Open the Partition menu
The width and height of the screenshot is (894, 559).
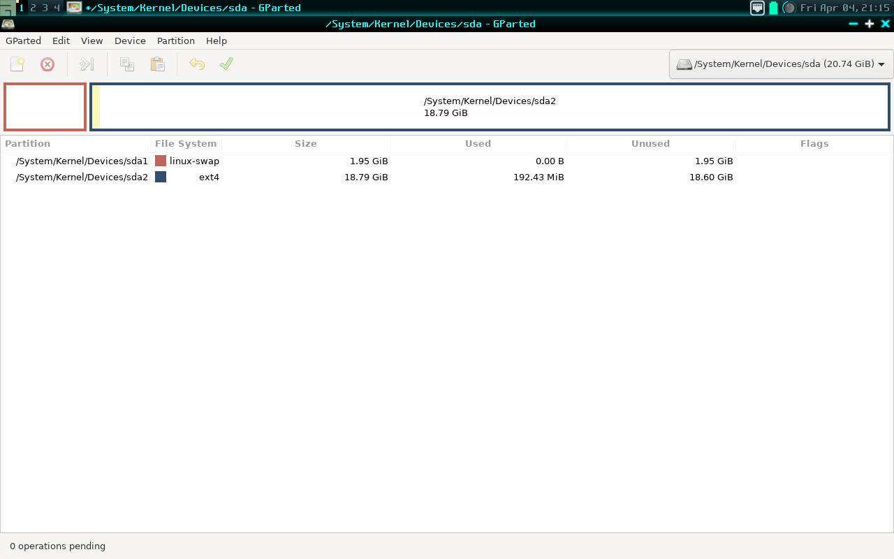(x=175, y=41)
